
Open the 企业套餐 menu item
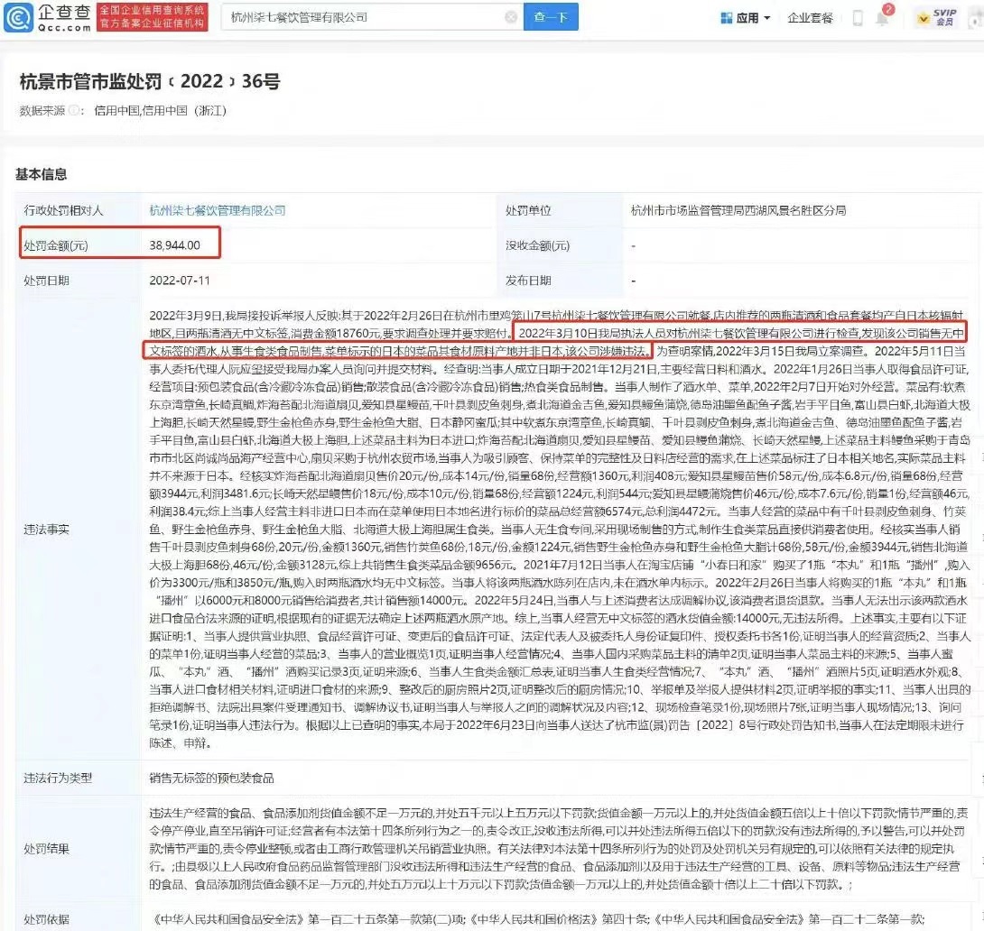(x=809, y=17)
